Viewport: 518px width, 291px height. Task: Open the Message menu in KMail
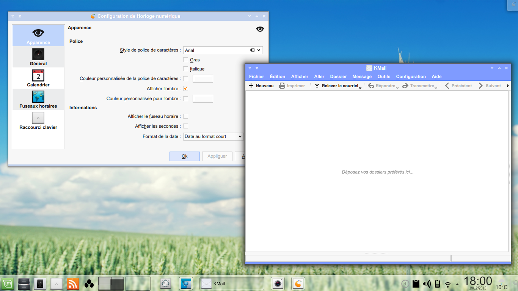click(x=362, y=77)
